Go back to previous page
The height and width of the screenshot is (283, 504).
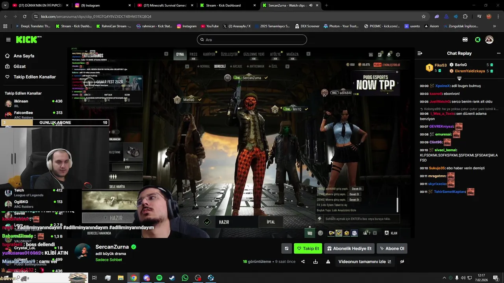click(x=6, y=17)
